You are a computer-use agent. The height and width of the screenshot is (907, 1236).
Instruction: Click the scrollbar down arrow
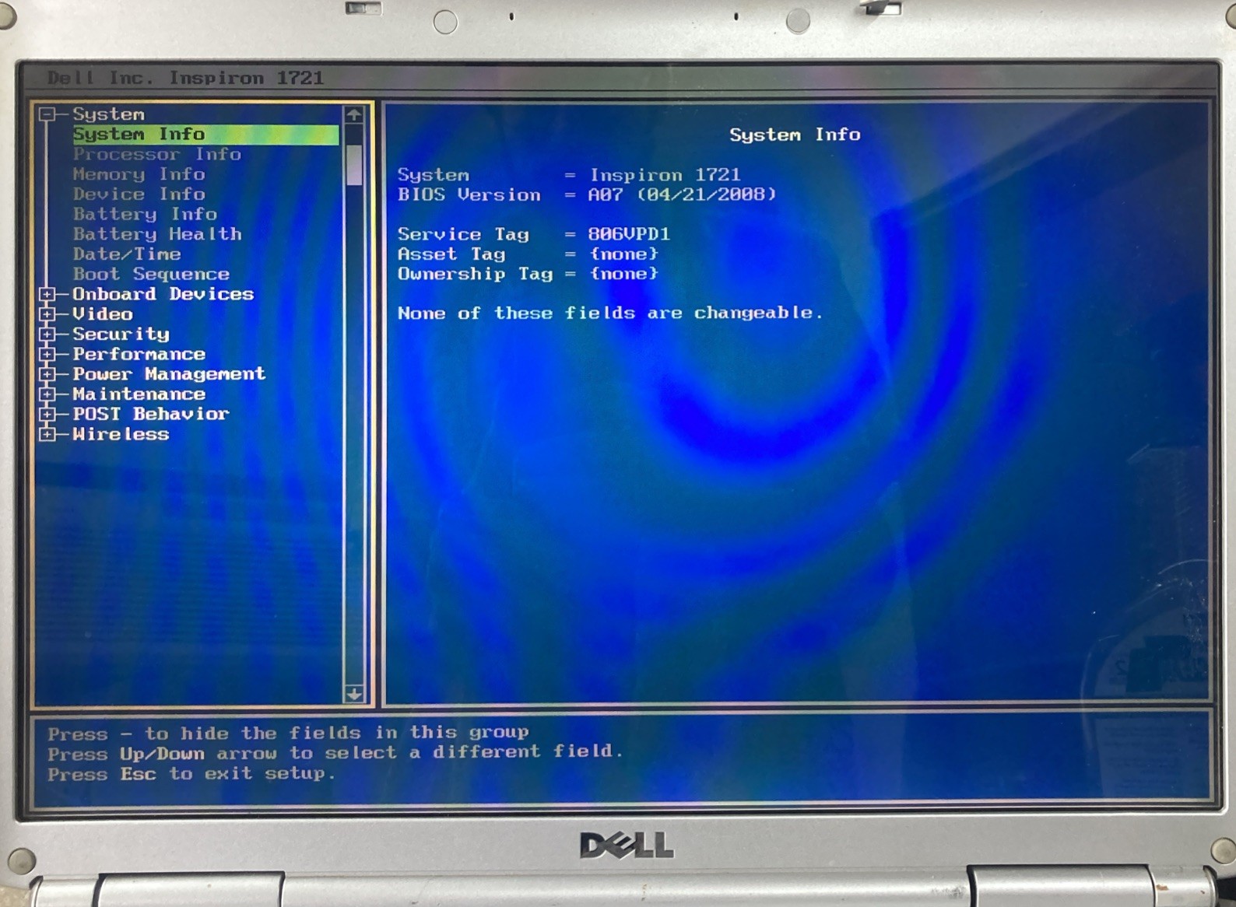click(354, 694)
